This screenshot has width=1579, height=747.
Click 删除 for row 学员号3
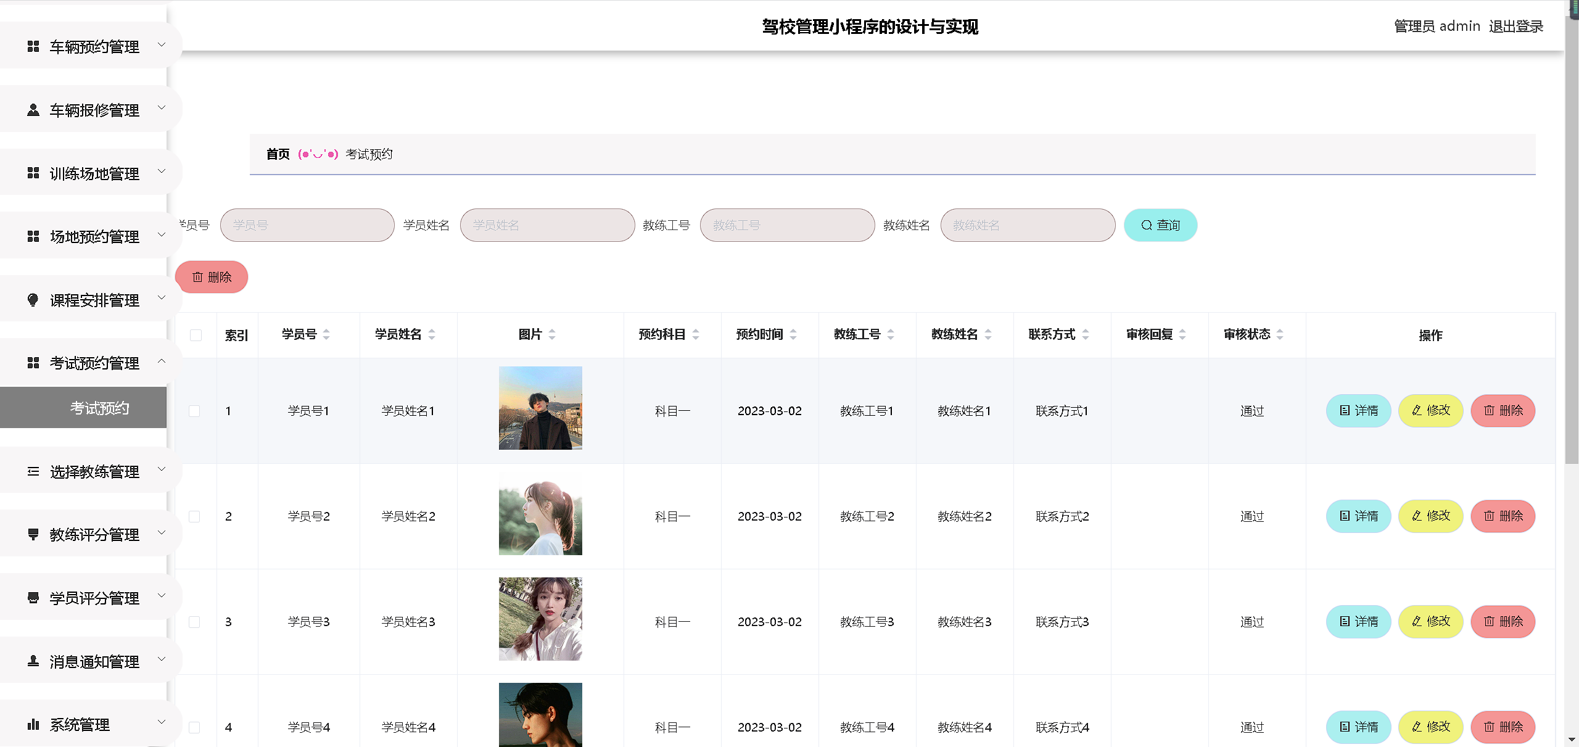pos(1503,622)
